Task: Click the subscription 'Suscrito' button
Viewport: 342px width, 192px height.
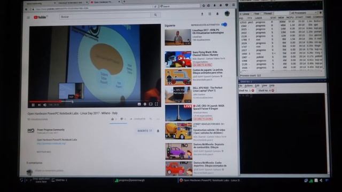Action: click(x=144, y=131)
